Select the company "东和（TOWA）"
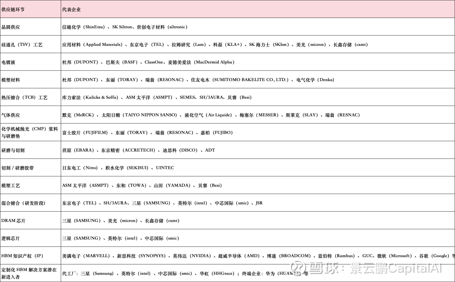Viewport: 455px width, 282px height. click(x=132, y=185)
